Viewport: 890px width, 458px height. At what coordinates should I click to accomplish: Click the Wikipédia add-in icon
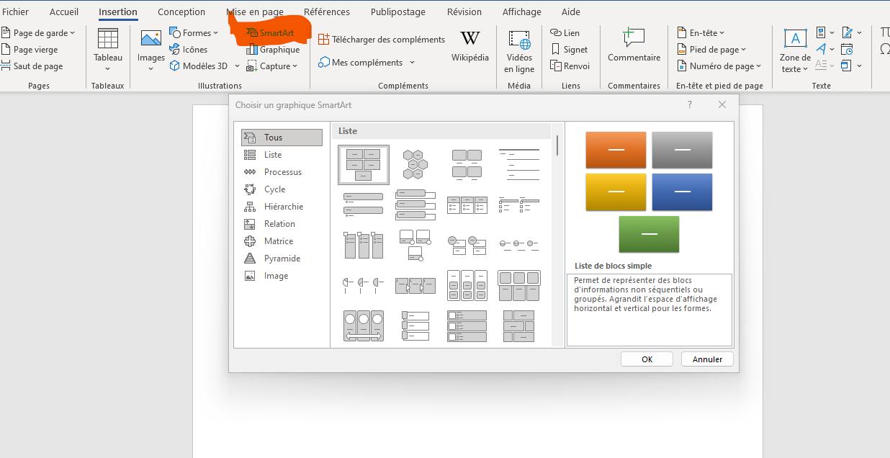(x=469, y=39)
